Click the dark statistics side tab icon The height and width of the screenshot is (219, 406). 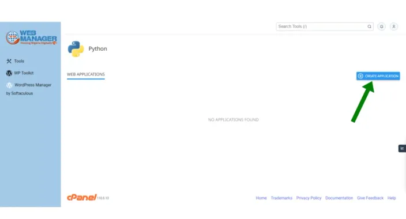(x=402, y=148)
